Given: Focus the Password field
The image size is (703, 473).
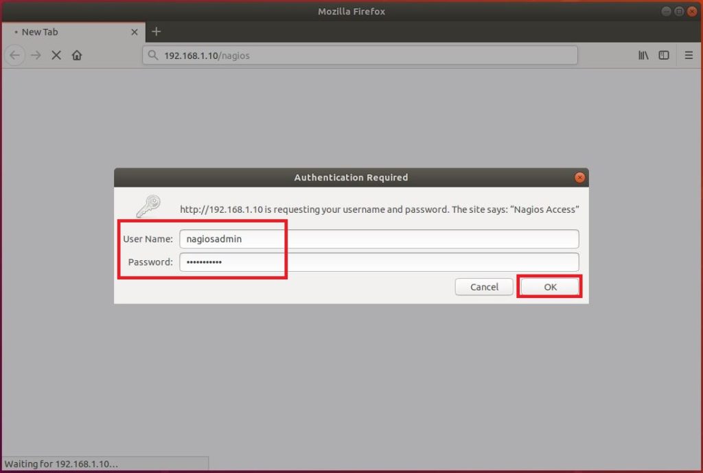Looking at the screenshot, I should (x=379, y=262).
